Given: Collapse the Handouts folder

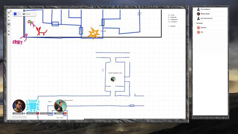Looking at the screenshot, I should tap(195, 23).
